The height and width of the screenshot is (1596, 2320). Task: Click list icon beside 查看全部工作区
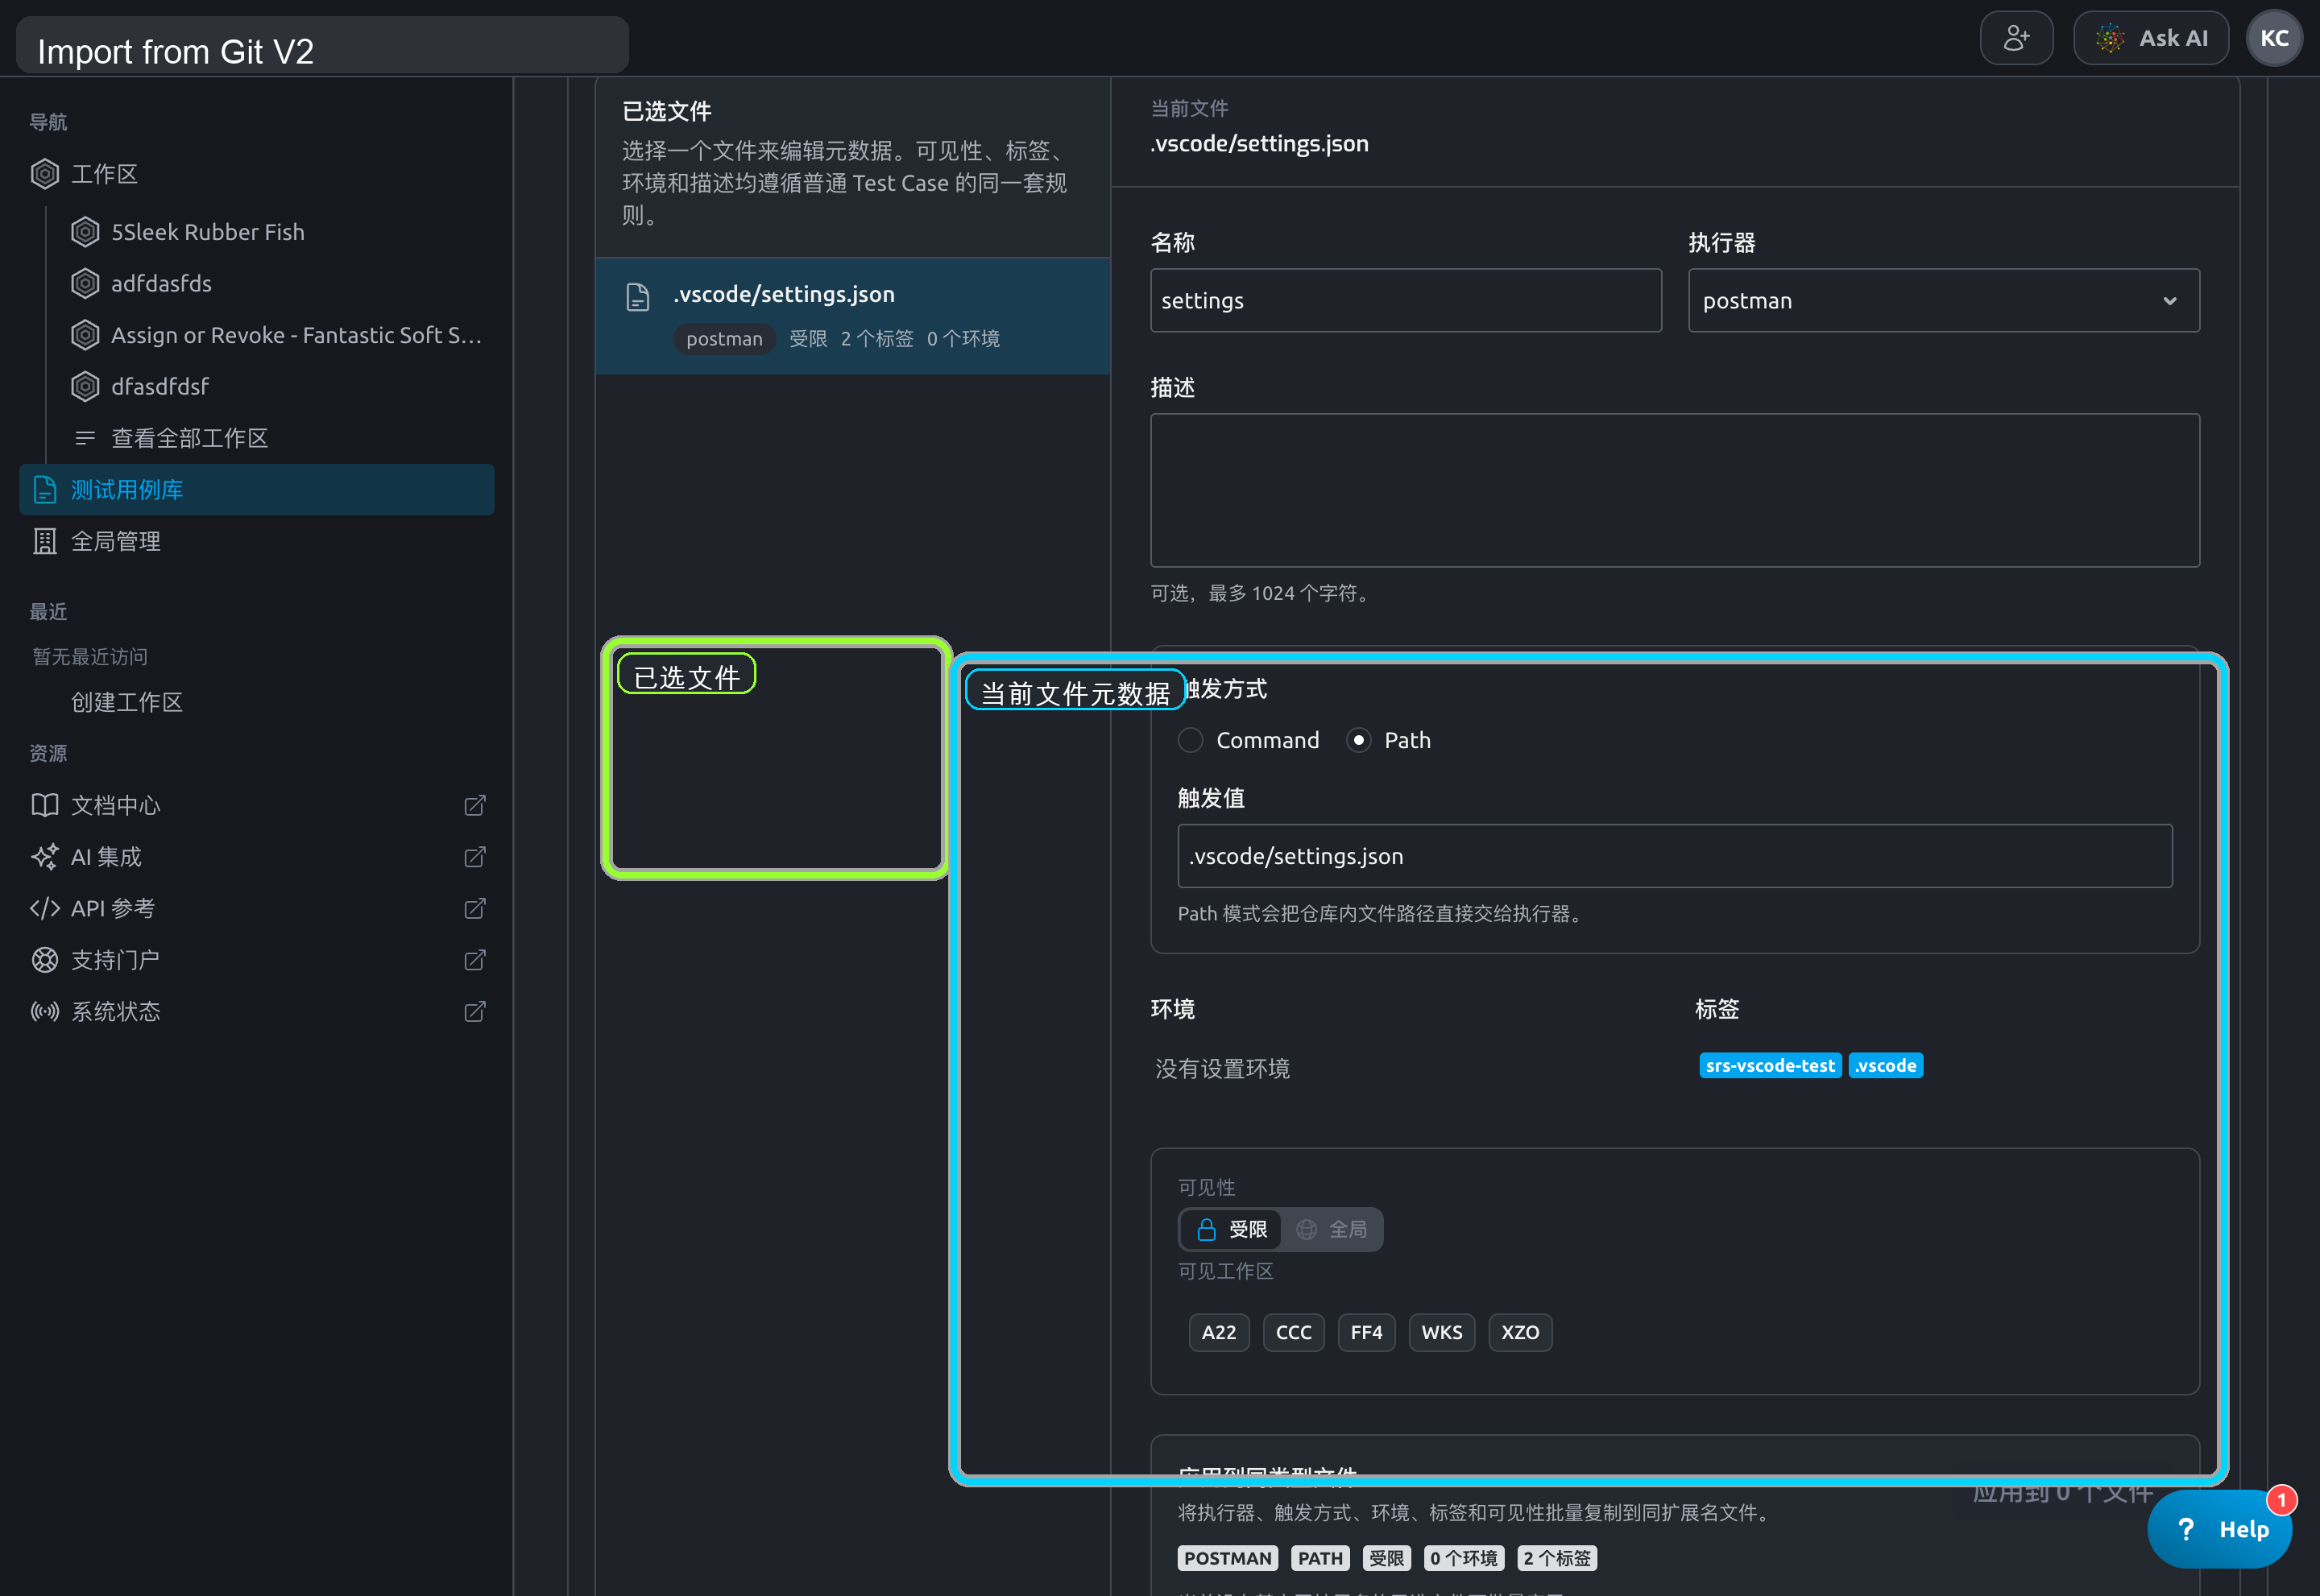tap(85, 438)
